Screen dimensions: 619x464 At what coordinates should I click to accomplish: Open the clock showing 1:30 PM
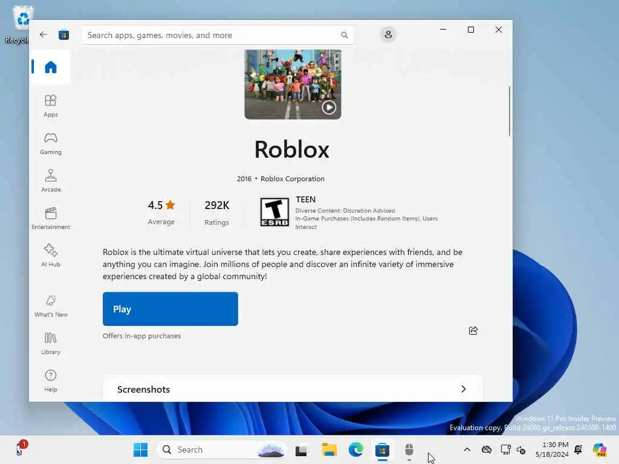(552, 449)
